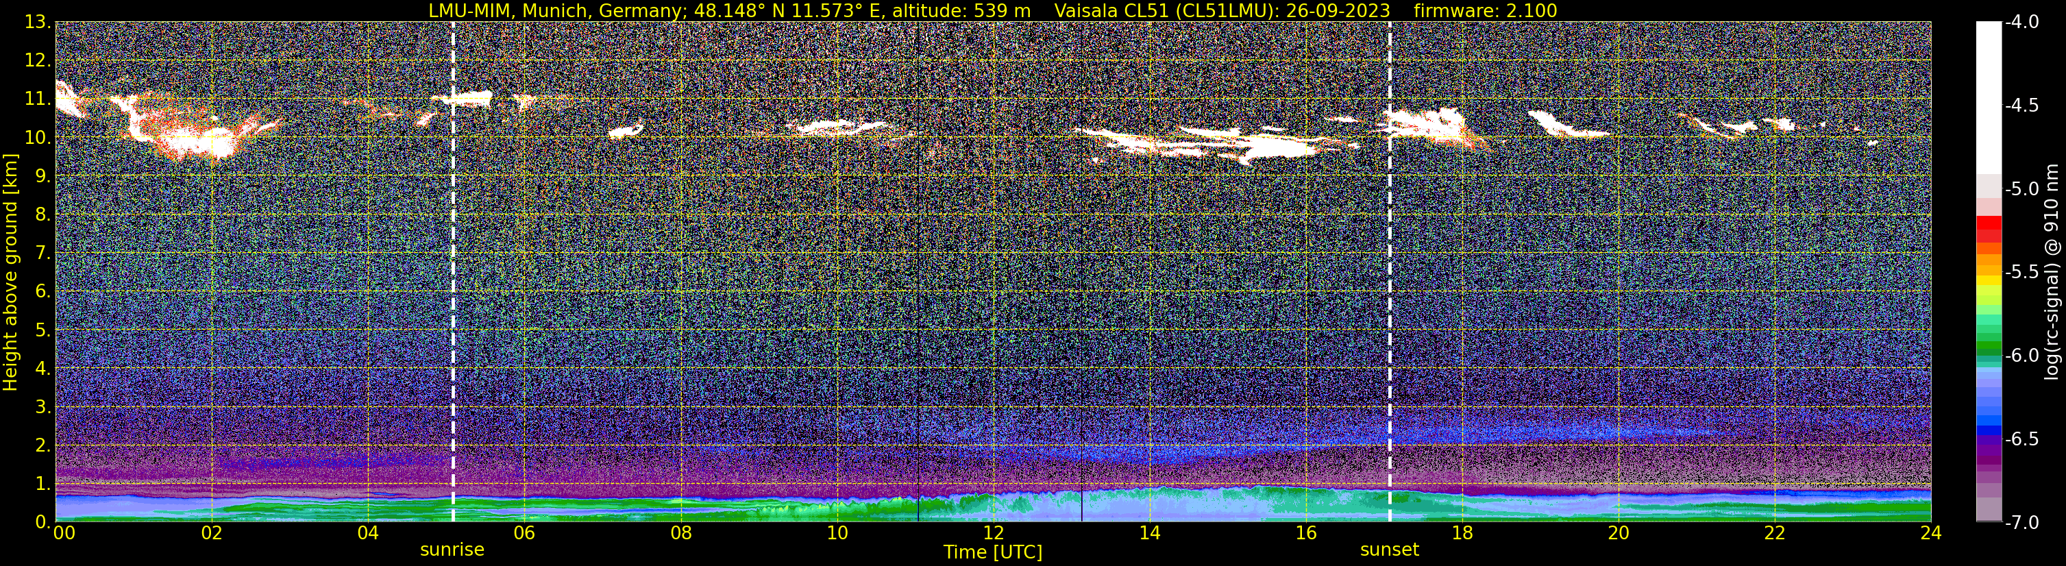Click the white section of the colorbar
Screen dimensions: 2066x566
click(x=1988, y=98)
